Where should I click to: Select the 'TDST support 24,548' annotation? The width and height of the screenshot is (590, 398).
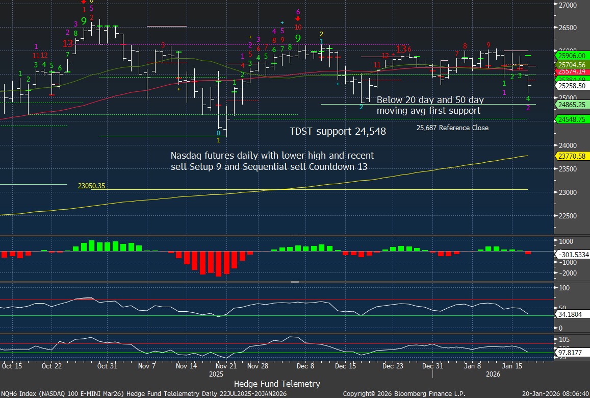pyautogui.click(x=338, y=132)
